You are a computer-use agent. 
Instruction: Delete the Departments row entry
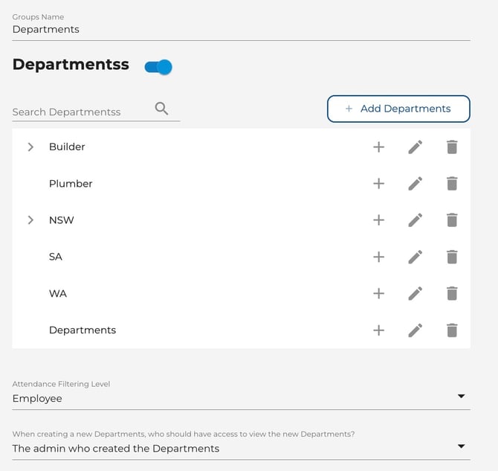(452, 330)
